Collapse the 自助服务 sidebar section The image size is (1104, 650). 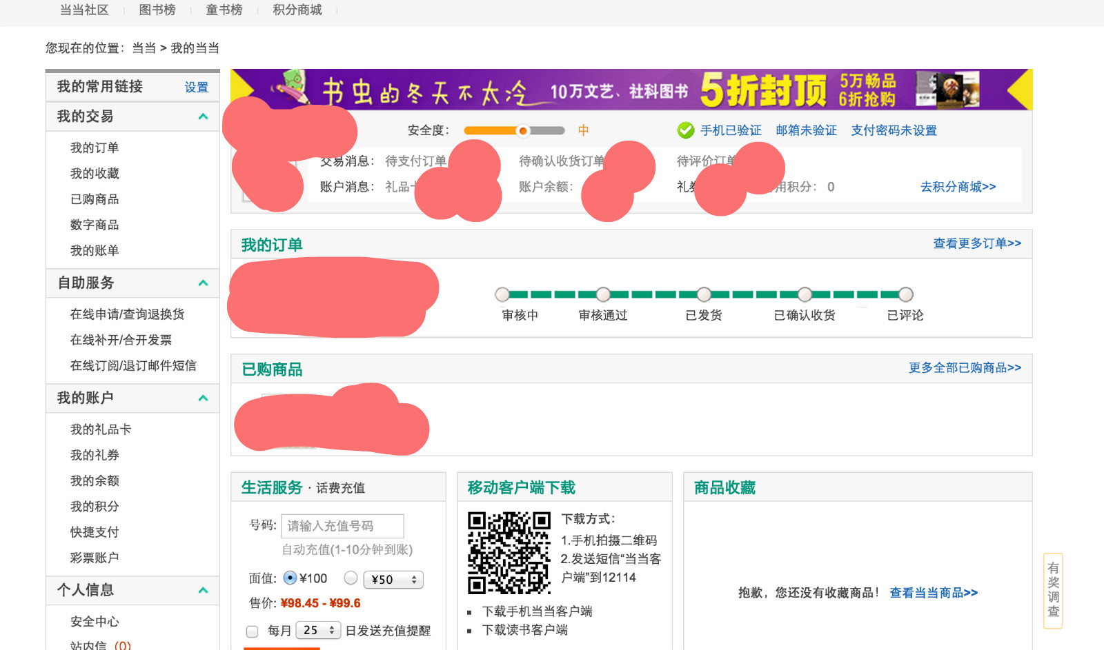pyautogui.click(x=203, y=283)
